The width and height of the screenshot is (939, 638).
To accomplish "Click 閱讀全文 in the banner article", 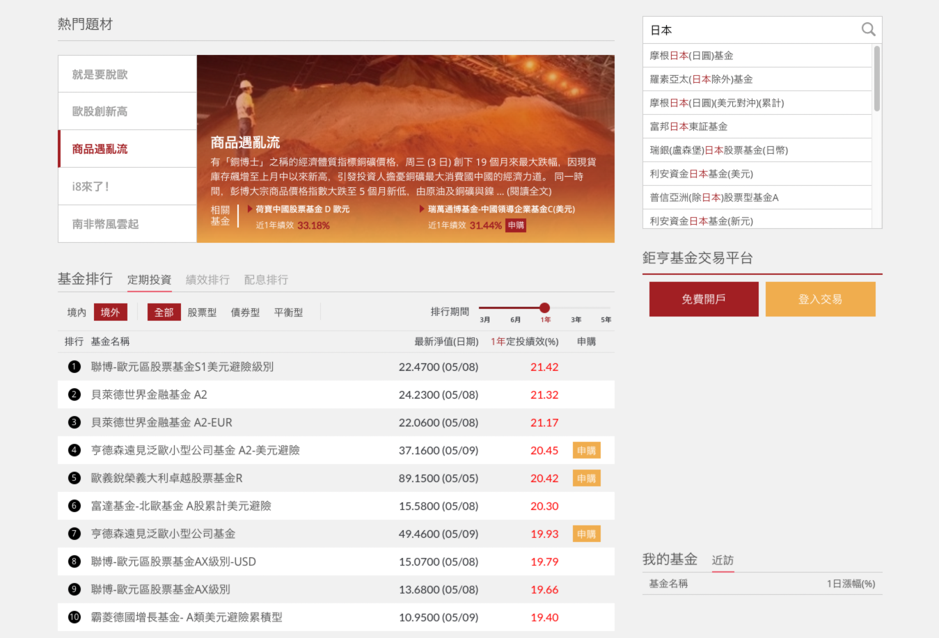I will [x=529, y=191].
